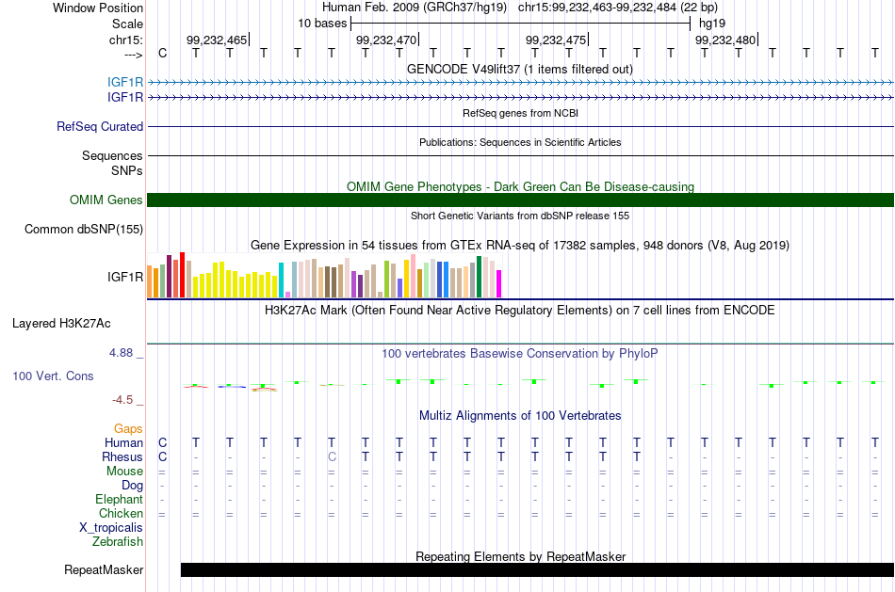Click the RefSeq Curated track label

[100, 127]
